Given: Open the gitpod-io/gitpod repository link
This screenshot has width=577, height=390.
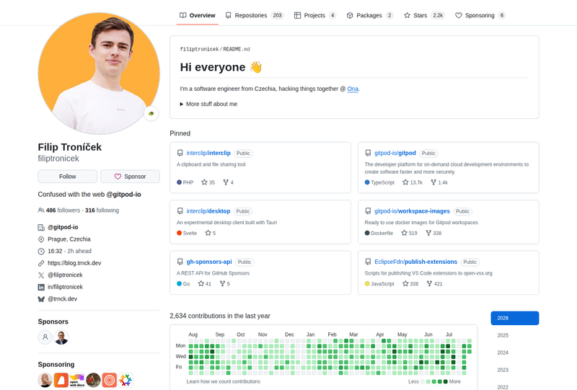Looking at the screenshot, I should [x=395, y=153].
